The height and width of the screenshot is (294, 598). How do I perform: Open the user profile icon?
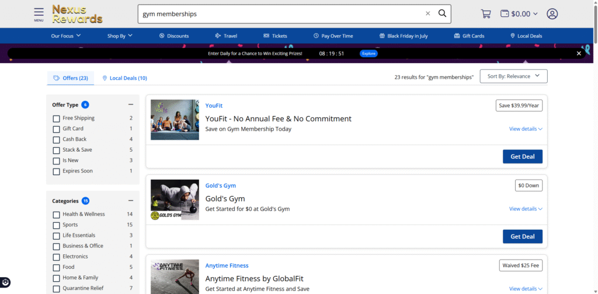coord(552,14)
